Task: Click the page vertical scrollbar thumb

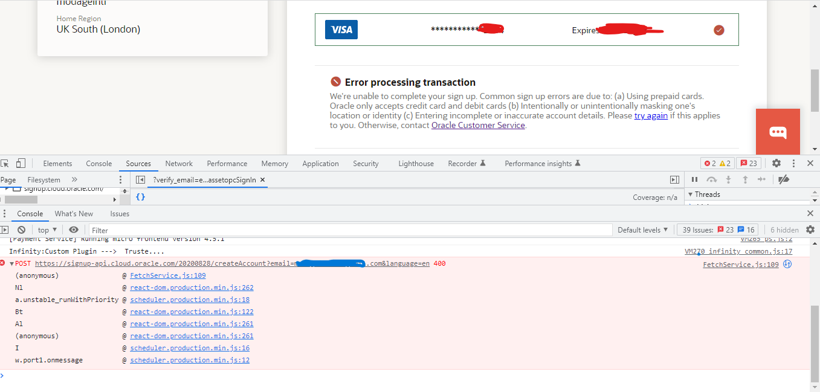Action: coord(815,91)
